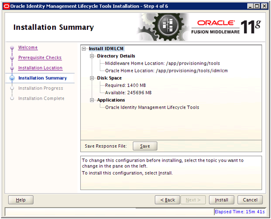Screen dimensions: 271x219
Task: Select the Middleware Home Location row
Action: pyautogui.click(x=162, y=63)
